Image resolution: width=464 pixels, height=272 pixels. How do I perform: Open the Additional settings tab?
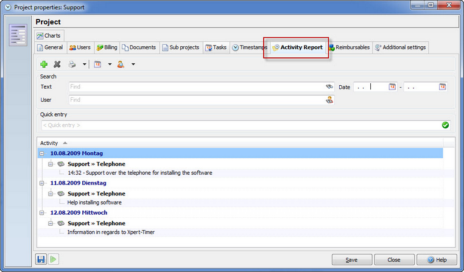(x=401, y=47)
